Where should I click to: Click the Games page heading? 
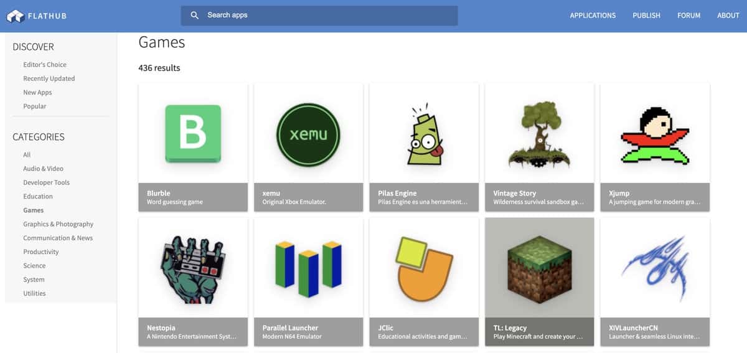click(162, 42)
